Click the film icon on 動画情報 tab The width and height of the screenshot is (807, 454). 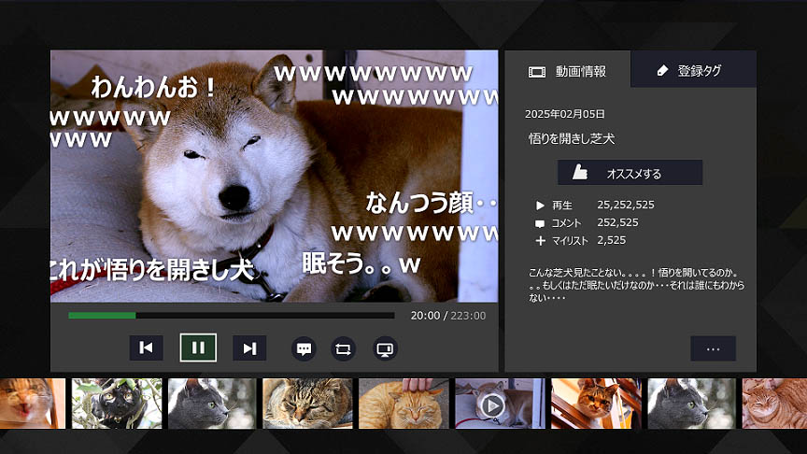tap(537, 72)
